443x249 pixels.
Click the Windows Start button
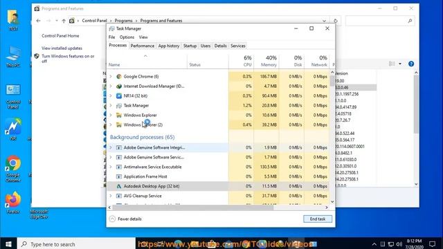coord(8,244)
